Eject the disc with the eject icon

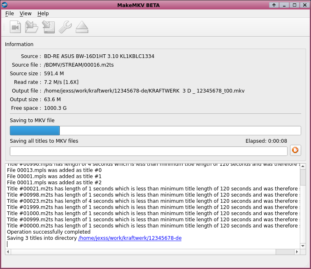pos(82,27)
